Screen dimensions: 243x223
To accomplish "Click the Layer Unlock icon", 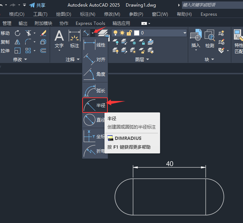I will (x=142, y=51).
